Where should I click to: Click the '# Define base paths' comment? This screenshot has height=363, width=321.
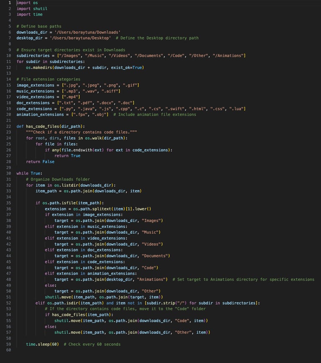[x=39, y=26]
